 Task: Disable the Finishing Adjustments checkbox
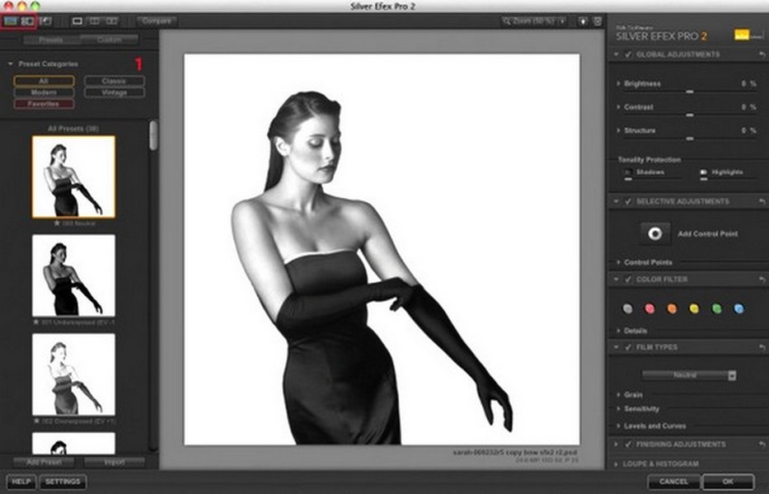pos(628,445)
